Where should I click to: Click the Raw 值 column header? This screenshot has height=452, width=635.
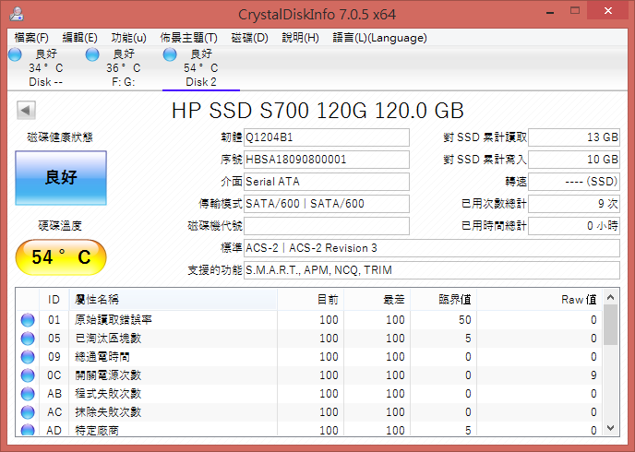click(x=539, y=300)
